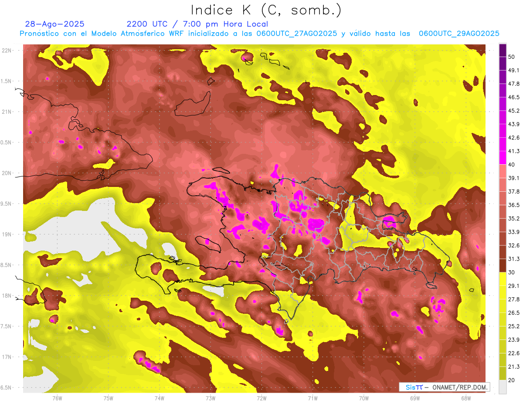Click legend value "37.8"
The height and width of the screenshot is (404, 523).
tap(513, 191)
